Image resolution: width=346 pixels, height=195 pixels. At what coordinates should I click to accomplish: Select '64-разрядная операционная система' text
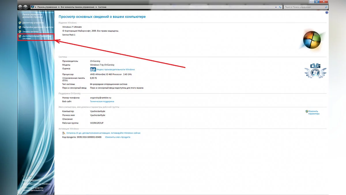pyautogui.click(x=109, y=84)
